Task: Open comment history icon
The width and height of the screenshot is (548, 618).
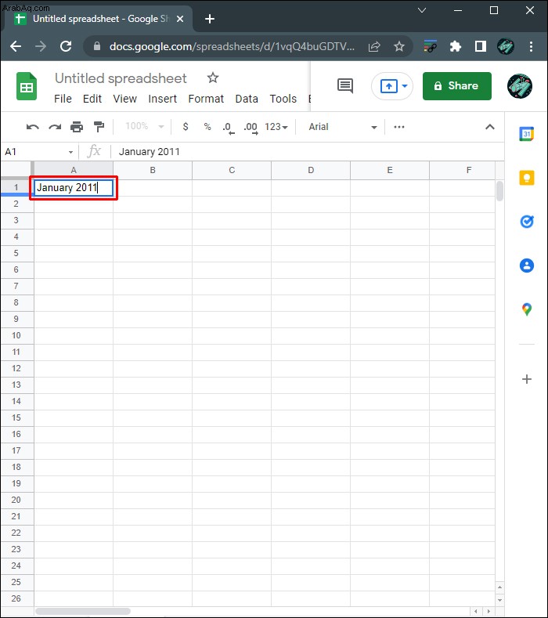Action: coord(345,85)
